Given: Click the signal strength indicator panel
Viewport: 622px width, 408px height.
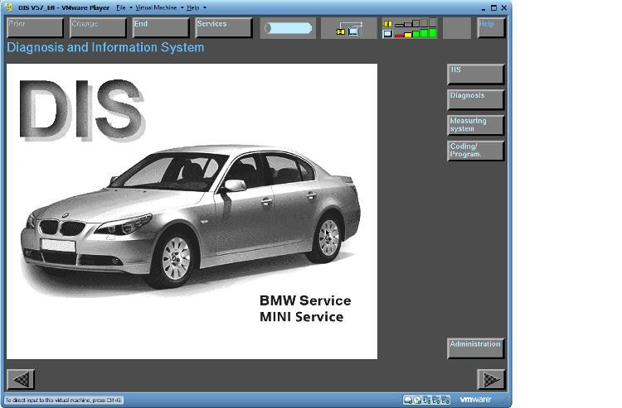Looking at the screenshot, I should pyautogui.click(x=410, y=28).
